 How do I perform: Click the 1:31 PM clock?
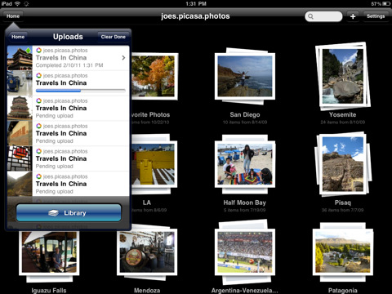tap(196, 3)
